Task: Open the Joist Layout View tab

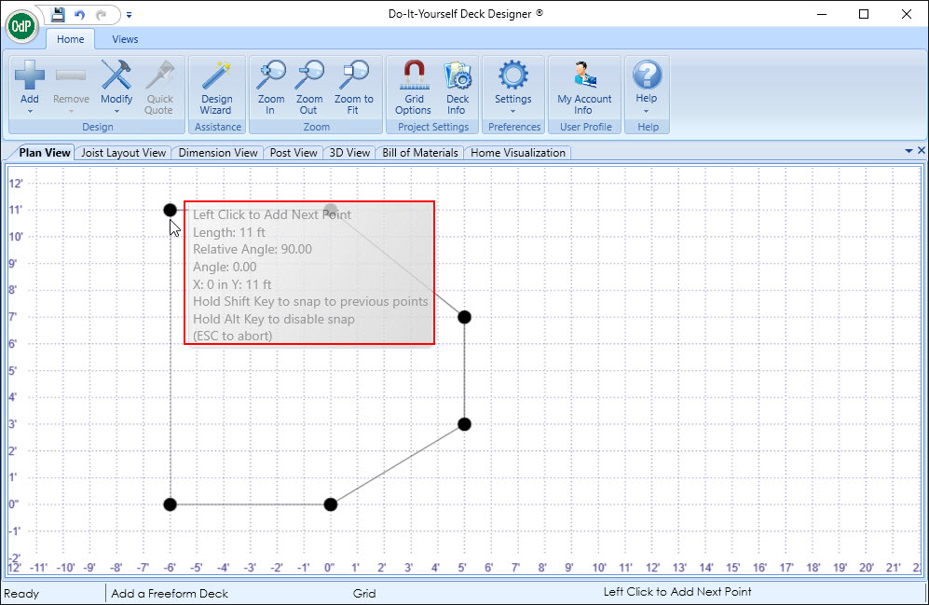Action: pyautogui.click(x=123, y=153)
